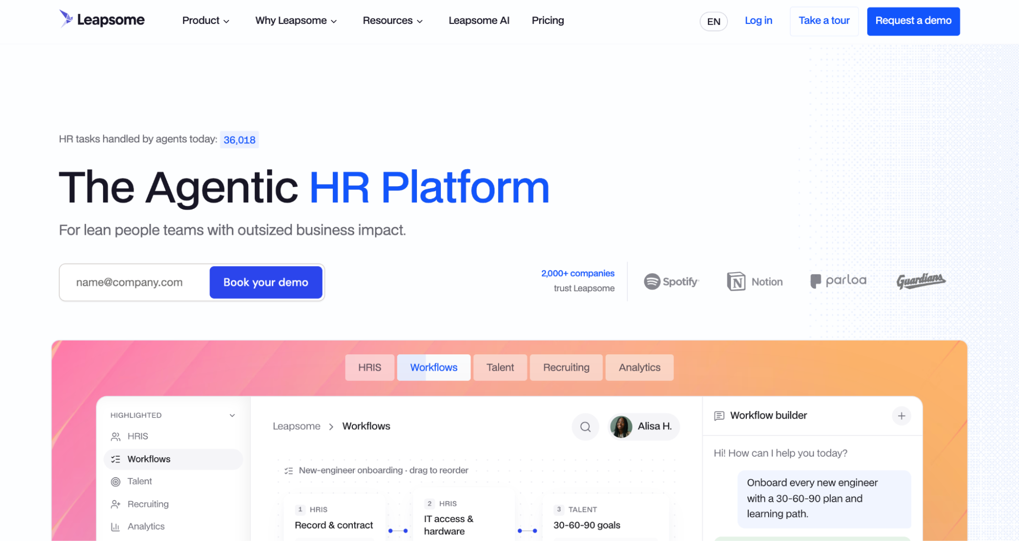Click the 36,018 tasks counter

click(x=239, y=140)
